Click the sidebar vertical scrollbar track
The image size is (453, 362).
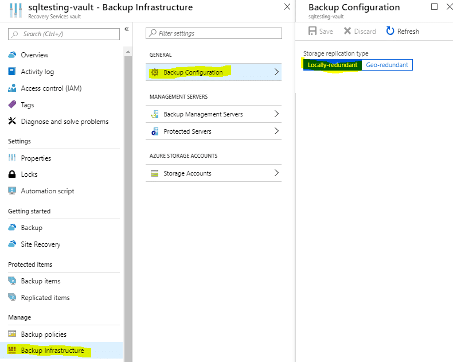click(x=128, y=208)
